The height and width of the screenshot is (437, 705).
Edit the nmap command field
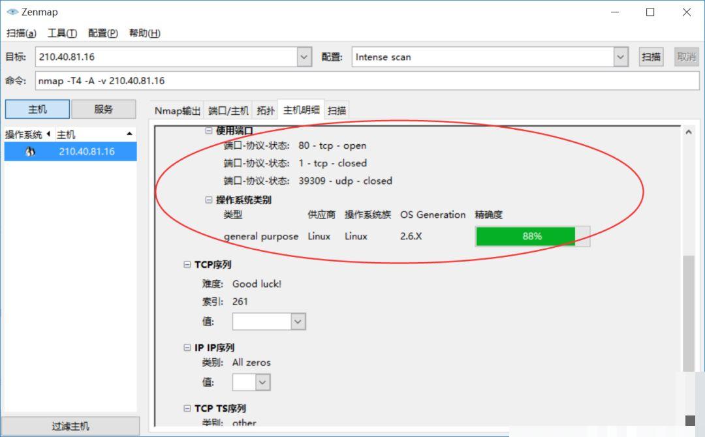pos(367,81)
